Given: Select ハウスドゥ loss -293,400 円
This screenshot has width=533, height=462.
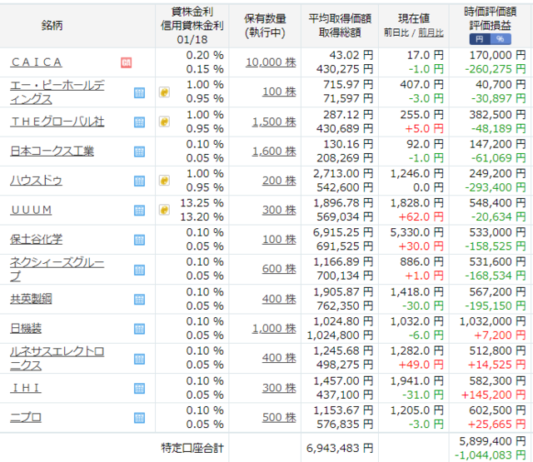Looking at the screenshot, I should point(496,187).
